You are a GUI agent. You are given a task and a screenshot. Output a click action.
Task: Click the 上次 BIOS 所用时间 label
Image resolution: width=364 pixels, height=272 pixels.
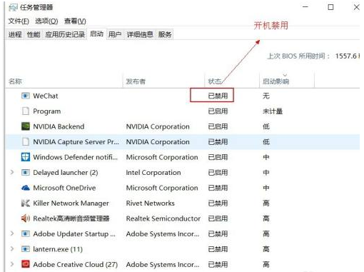click(x=298, y=56)
